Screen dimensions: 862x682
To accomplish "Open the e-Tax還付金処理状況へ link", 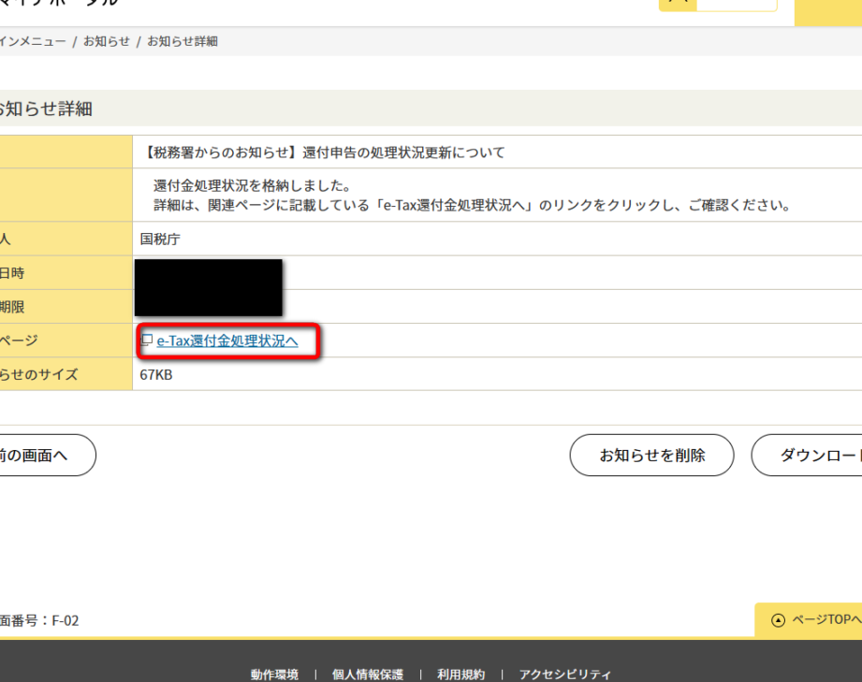I will [x=227, y=341].
